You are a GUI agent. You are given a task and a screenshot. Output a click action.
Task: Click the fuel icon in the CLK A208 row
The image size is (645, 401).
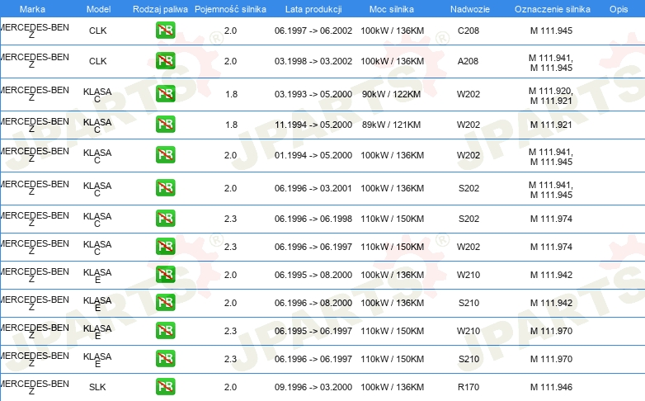(165, 60)
